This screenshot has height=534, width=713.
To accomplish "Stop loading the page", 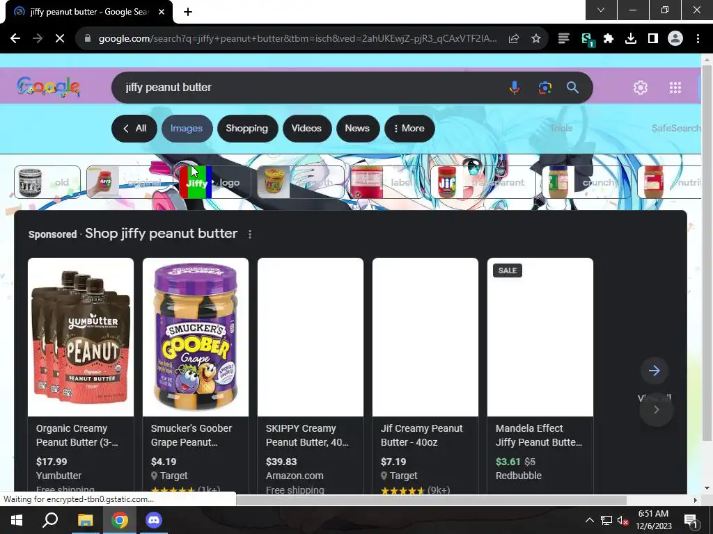I will click(60, 39).
